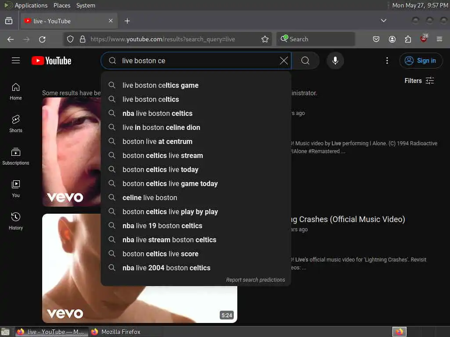This screenshot has width=450, height=337.
Task: Go back with the browser back arrow
Action: (x=11, y=39)
